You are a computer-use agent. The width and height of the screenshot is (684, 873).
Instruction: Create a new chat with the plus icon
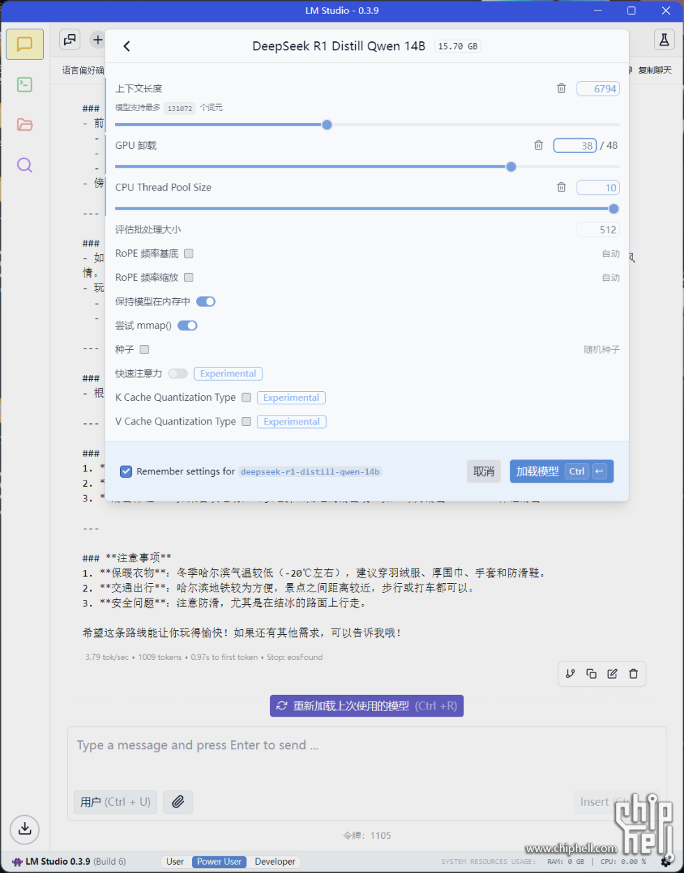(97, 40)
